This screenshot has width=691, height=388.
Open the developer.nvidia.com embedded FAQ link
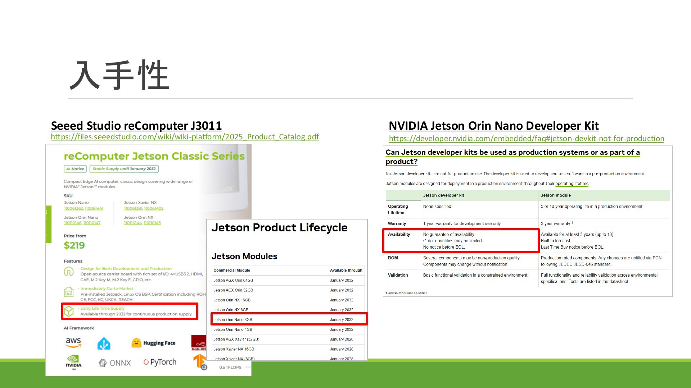pyautogui.click(x=527, y=139)
